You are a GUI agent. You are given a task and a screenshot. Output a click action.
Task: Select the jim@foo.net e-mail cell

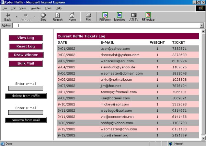pyautogui.click(x=111, y=86)
